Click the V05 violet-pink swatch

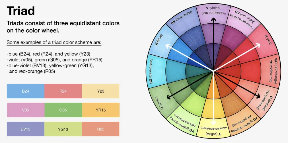point(26,110)
